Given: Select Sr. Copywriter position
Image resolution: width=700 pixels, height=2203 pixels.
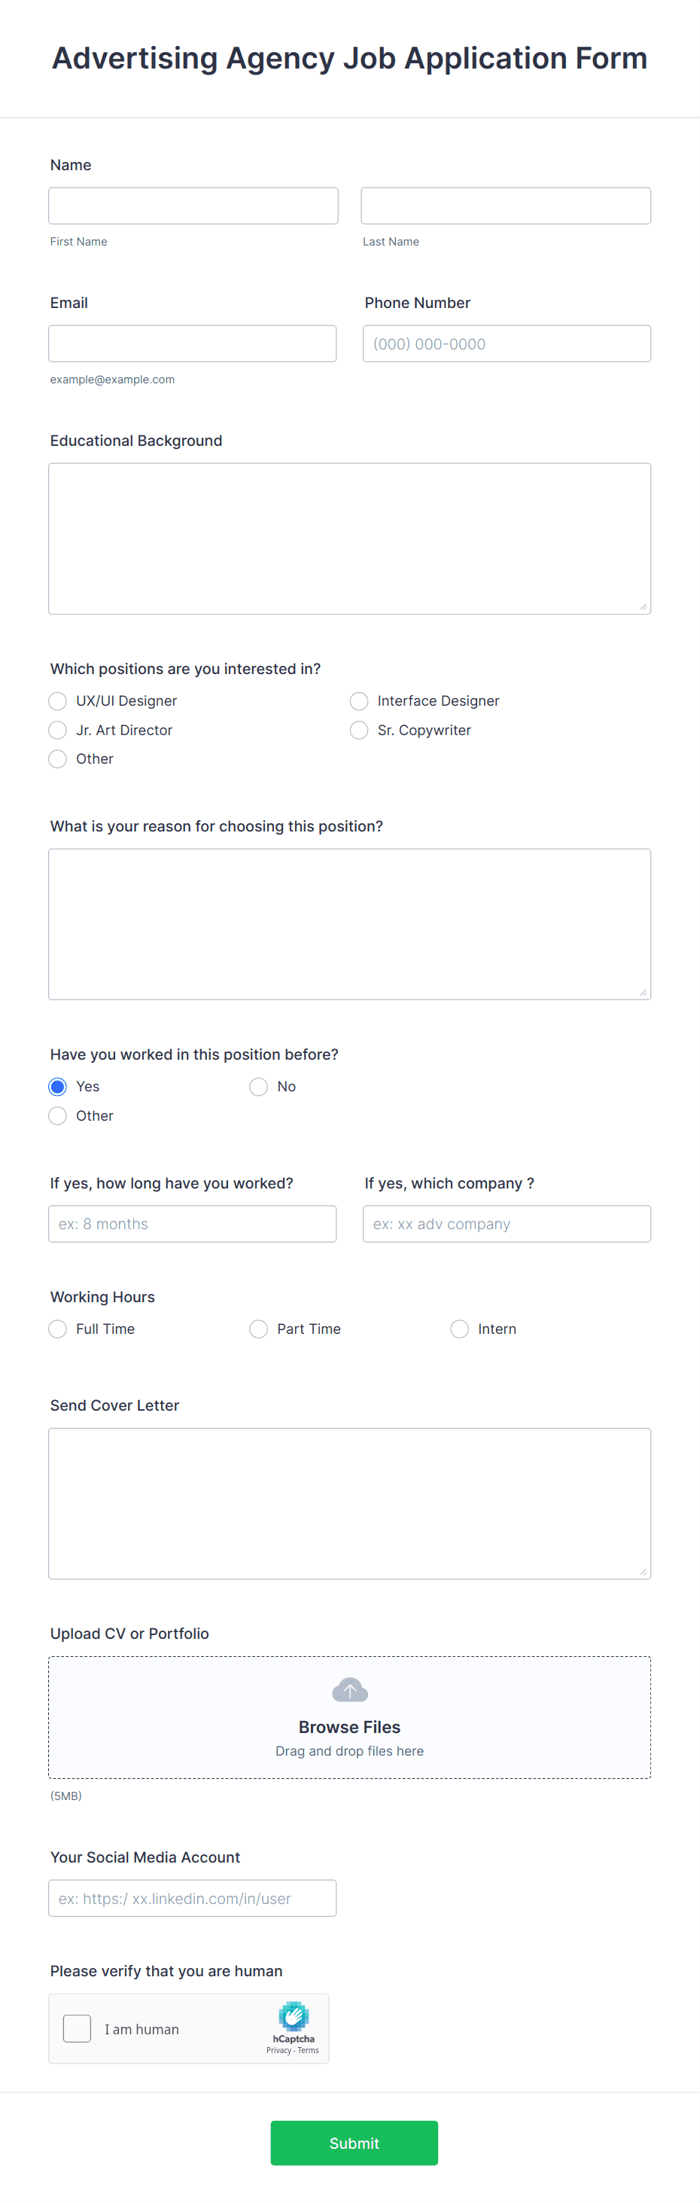Looking at the screenshot, I should (359, 730).
